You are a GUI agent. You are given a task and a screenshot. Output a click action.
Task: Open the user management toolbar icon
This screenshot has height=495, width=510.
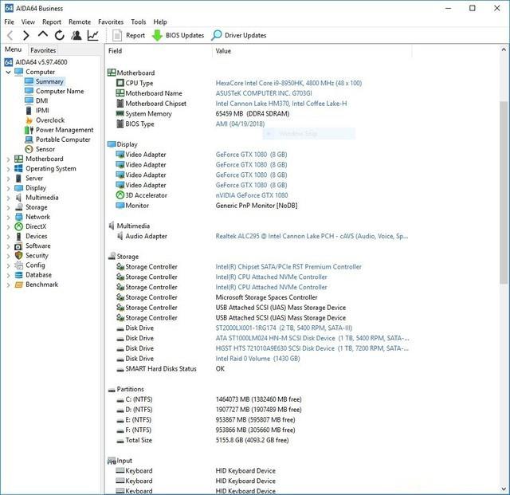click(x=76, y=35)
